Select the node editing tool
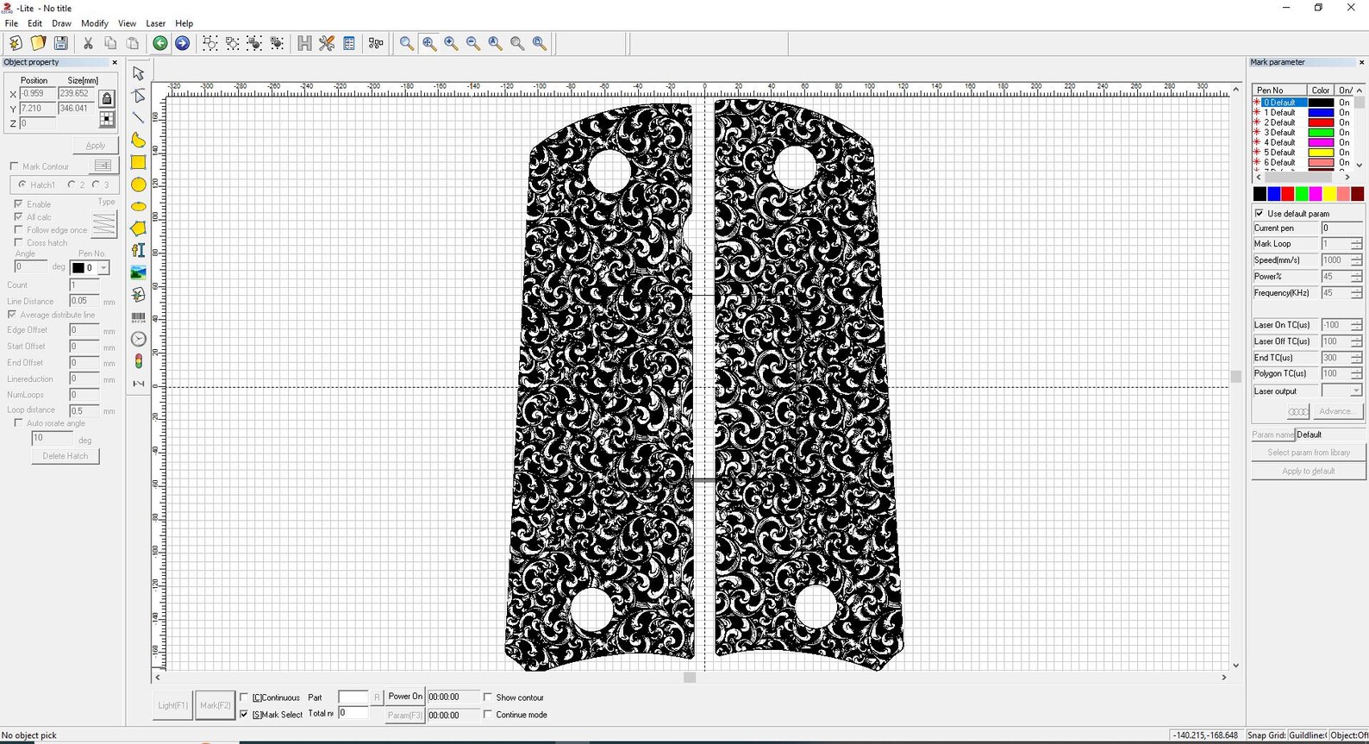This screenshot has width=1369, height=744. click(x=138, y=96)
